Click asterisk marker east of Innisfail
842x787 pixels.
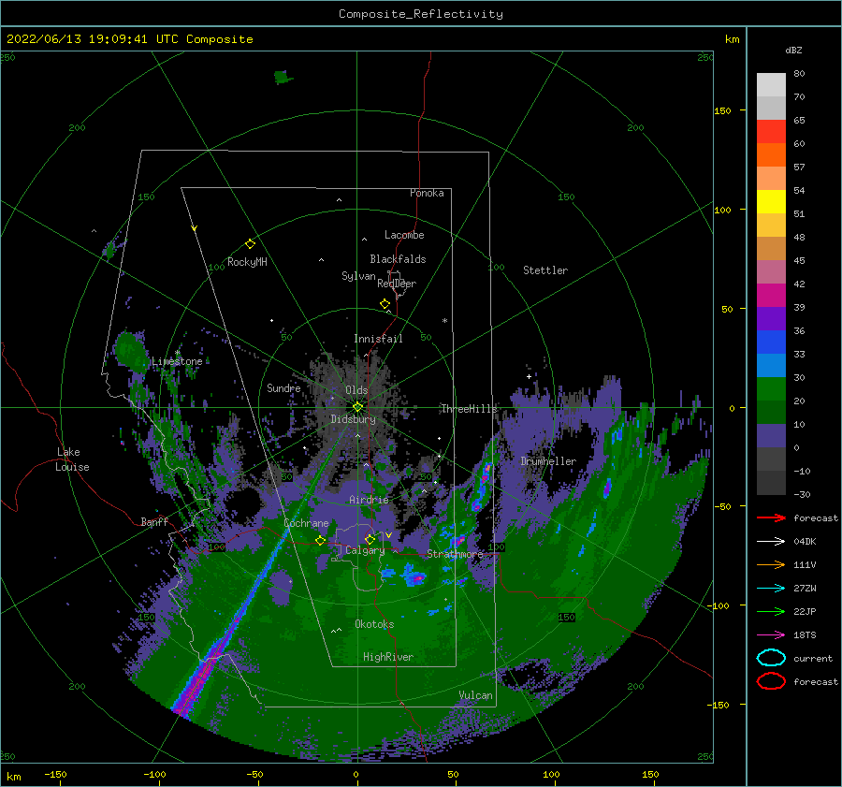coord(444,321)
